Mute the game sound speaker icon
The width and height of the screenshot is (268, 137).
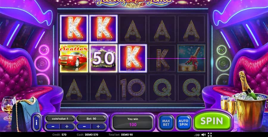[203, 135]
